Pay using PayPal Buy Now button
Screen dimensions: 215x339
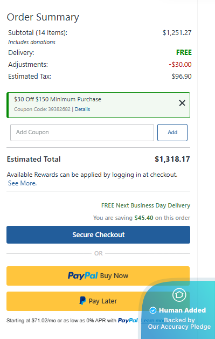(98, 276)
